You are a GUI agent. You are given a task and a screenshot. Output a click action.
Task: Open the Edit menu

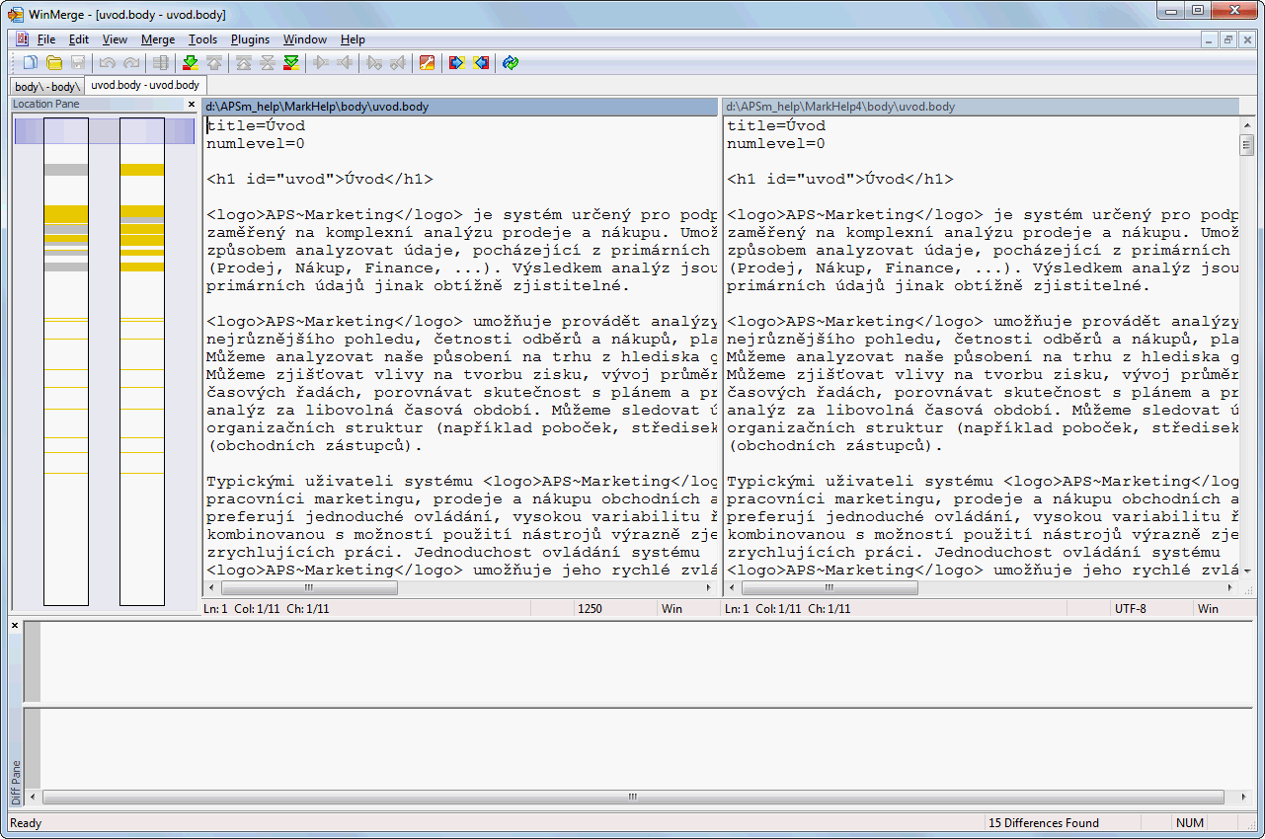[79, 39]
